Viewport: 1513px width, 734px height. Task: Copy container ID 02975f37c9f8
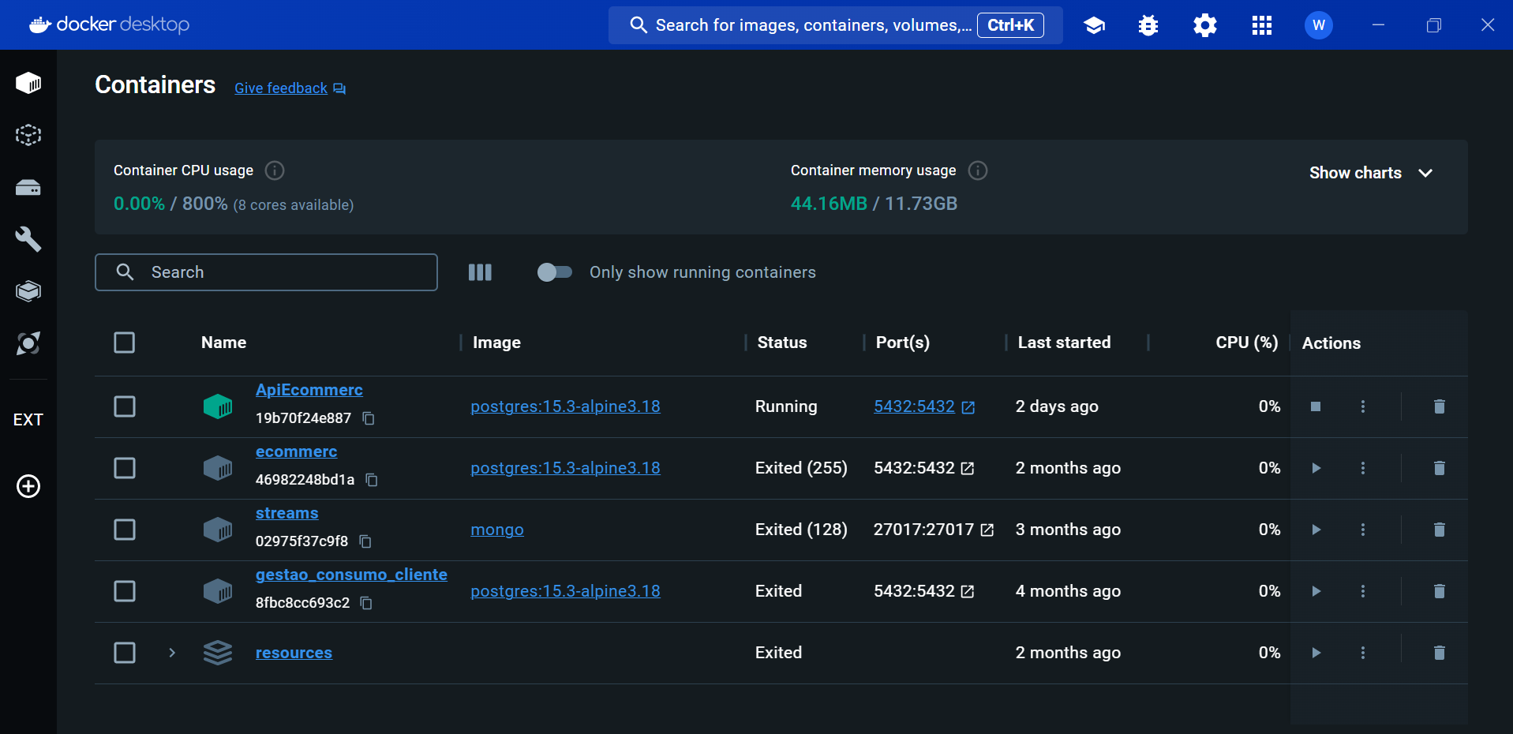[x=365, y=541]
